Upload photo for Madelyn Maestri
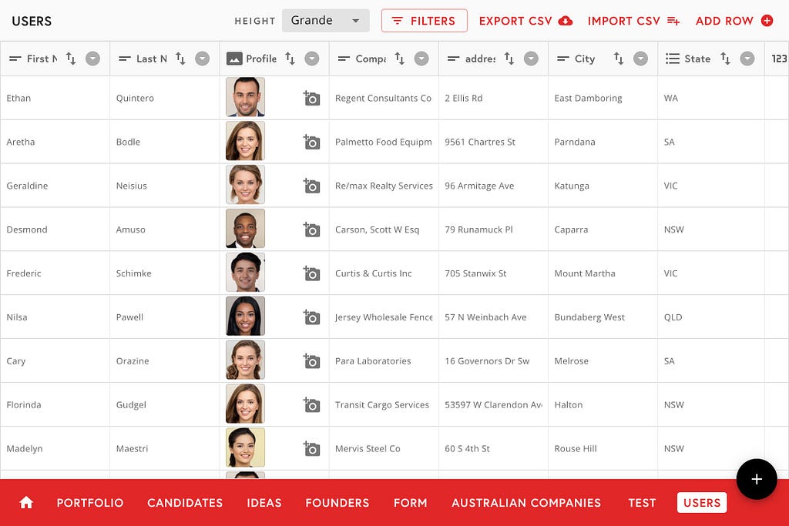789x526 pixels. [x=311, y=448]
